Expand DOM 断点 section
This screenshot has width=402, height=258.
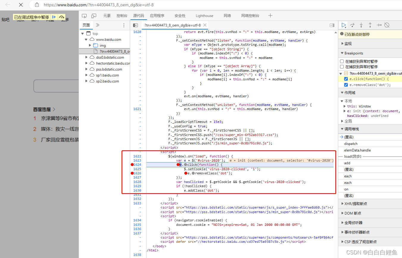coord(342,213)
